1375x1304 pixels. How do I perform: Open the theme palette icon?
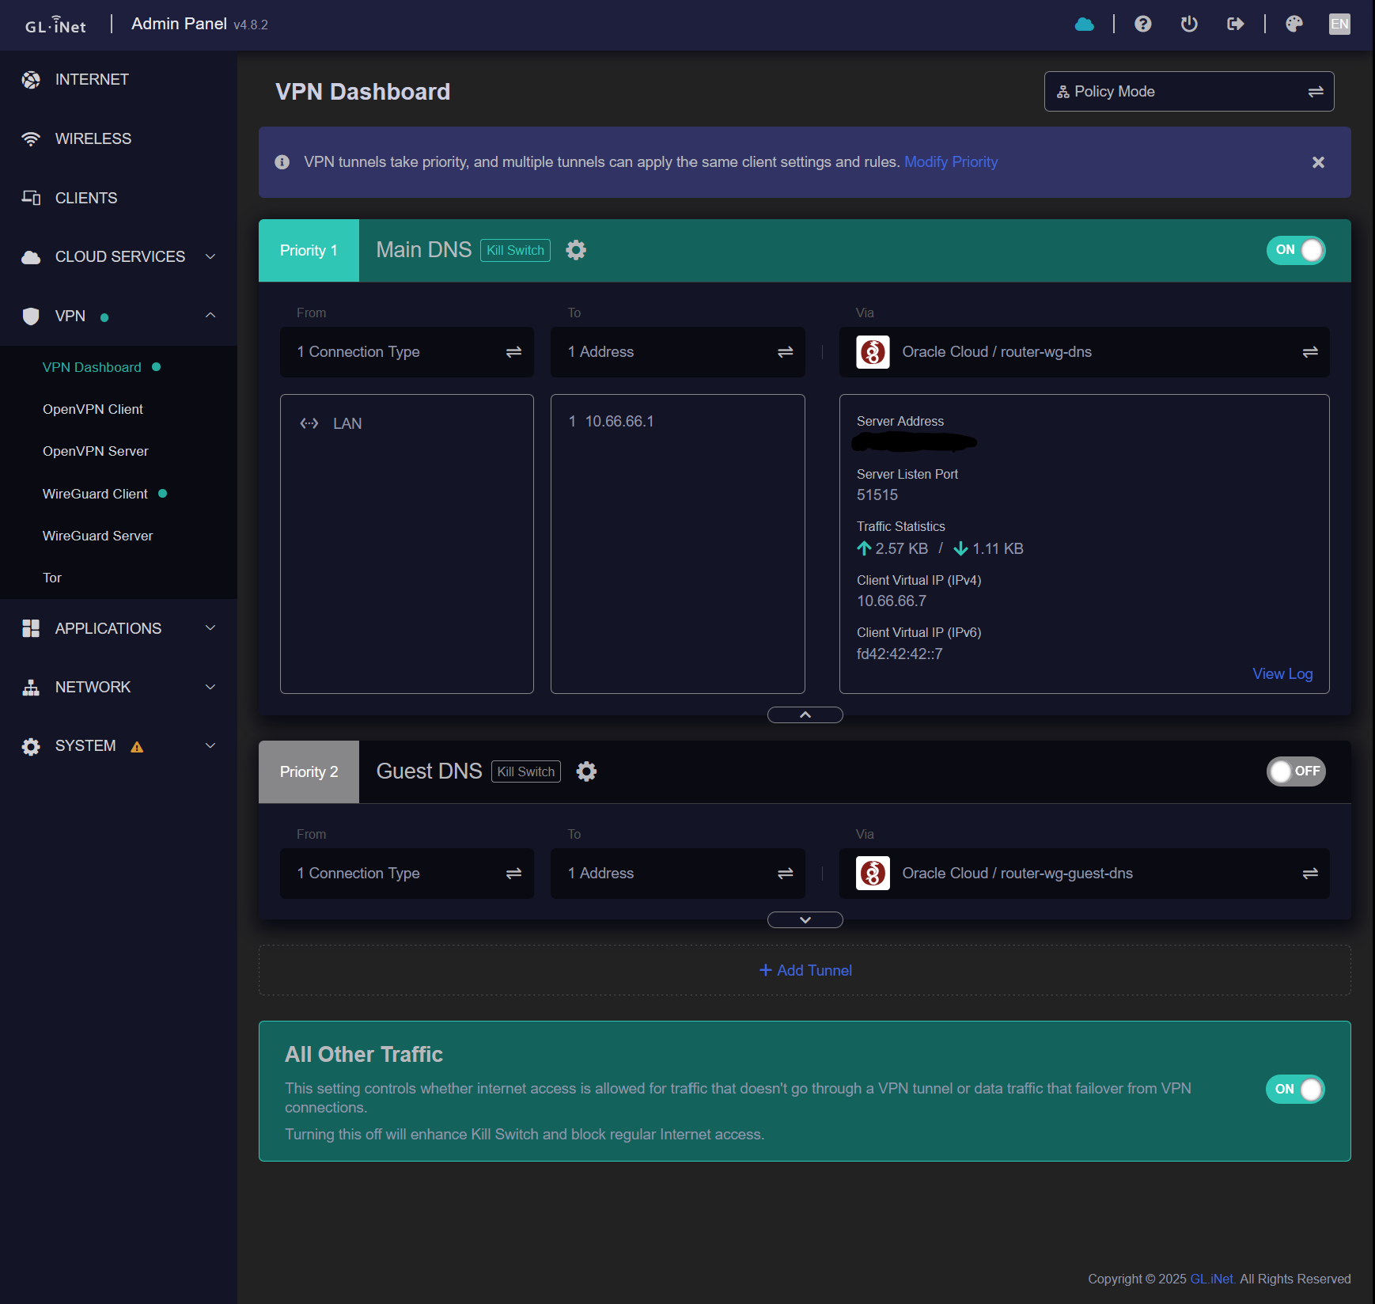tap(1294, 25)
